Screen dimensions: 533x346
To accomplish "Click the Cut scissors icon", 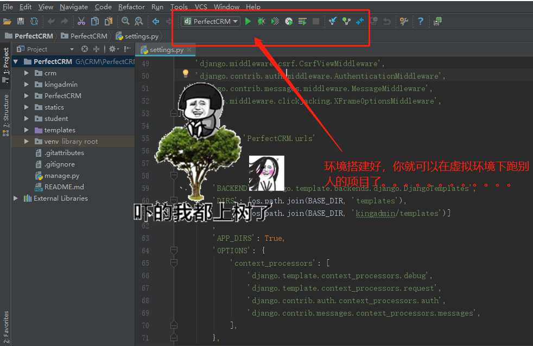I will click(x=81, y=21).
